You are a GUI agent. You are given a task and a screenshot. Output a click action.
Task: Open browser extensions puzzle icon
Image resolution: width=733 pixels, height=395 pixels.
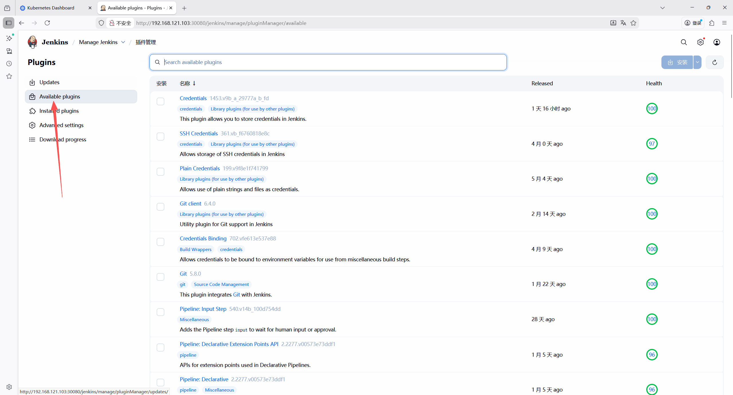pos(712,23)
